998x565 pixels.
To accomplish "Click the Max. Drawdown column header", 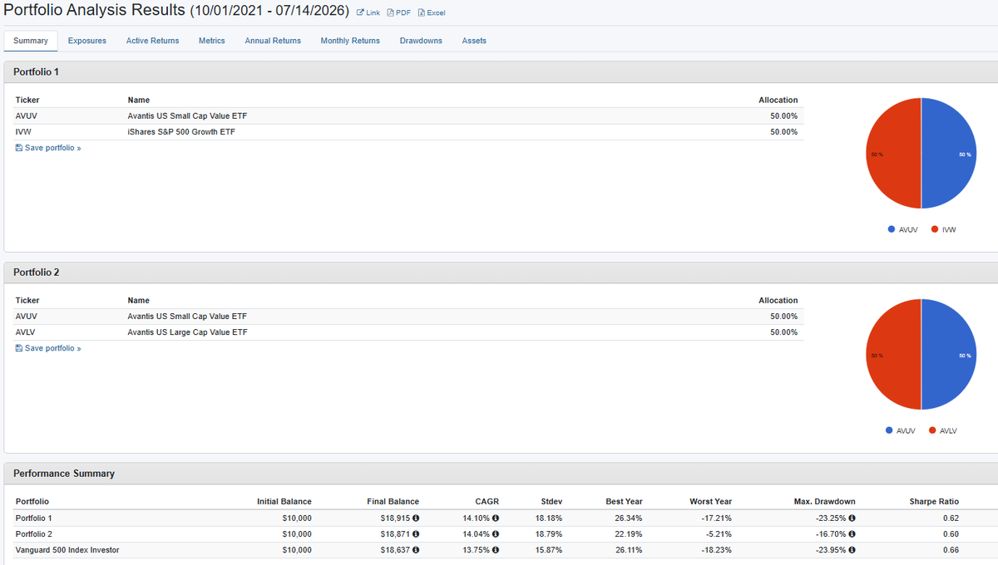I will 824,502.
